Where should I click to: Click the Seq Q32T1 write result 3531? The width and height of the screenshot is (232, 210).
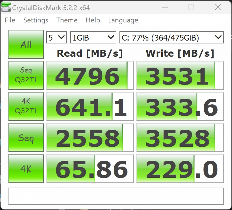click(x=180, y=75)
